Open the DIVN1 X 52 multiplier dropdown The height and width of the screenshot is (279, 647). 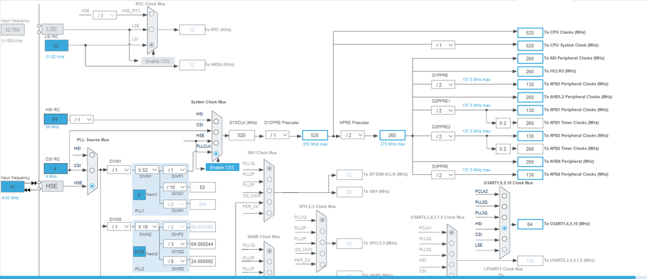tap(147, 170)
